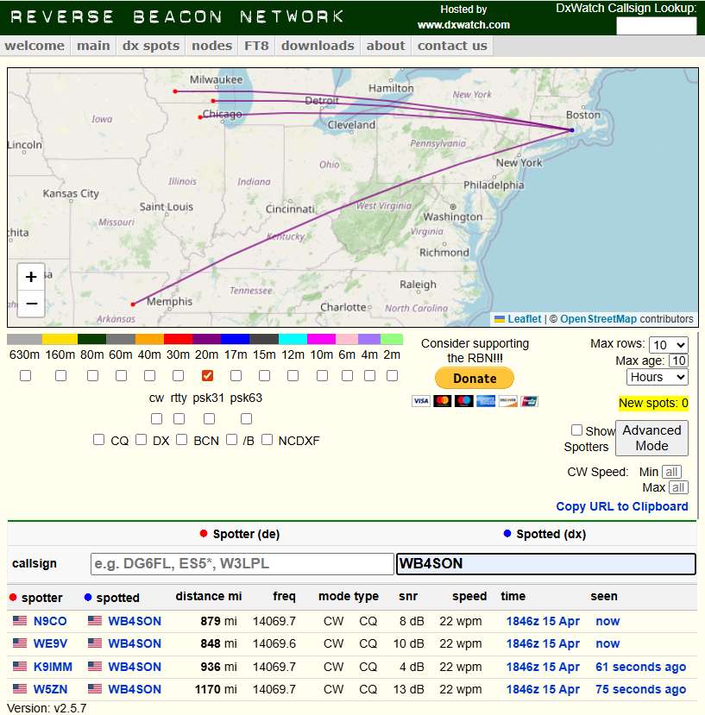Open the dx spots menu tab

151,46
